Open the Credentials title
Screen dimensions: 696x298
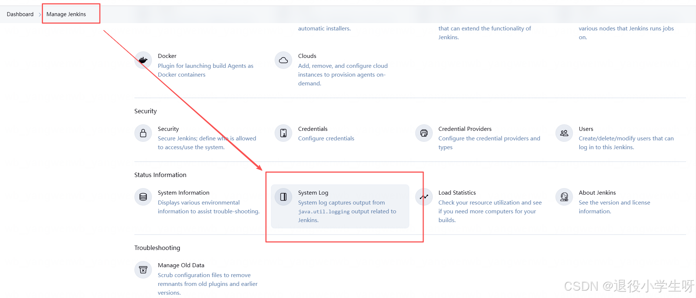[313, 129]
